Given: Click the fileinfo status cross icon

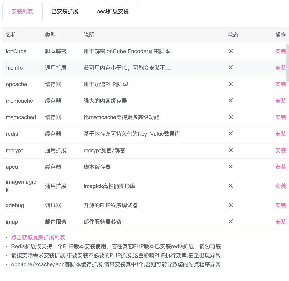Looking at the screenshot, I should click(231, 68).
